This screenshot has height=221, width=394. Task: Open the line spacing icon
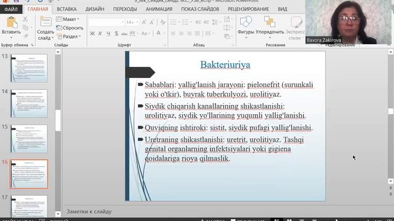click(x=215, y=22)
